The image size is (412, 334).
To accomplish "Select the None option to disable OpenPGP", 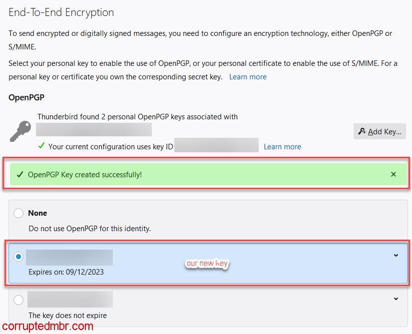I will [x=18, y=213].
